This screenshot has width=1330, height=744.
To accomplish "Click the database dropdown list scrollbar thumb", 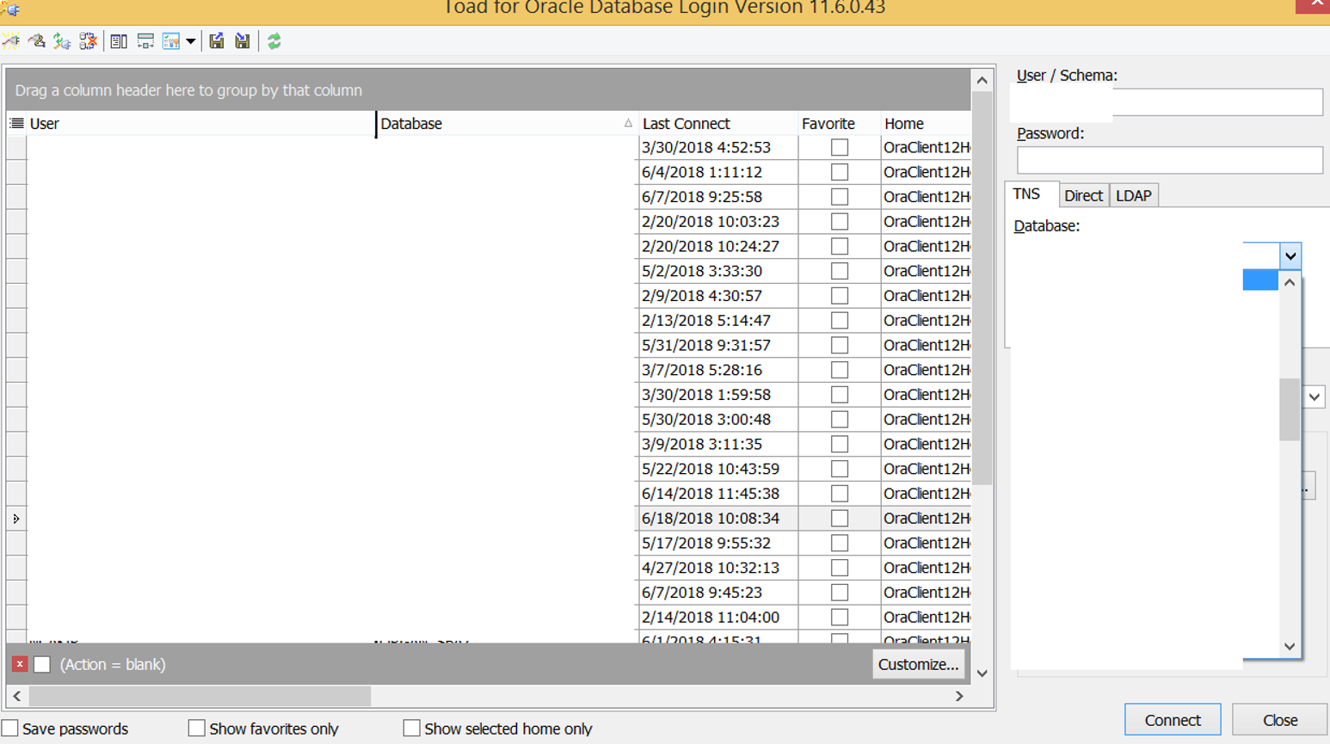I will (1289, 409).
